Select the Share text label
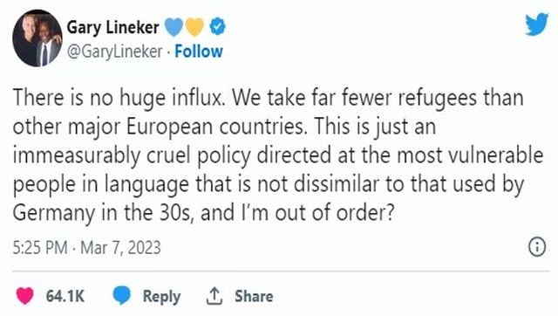 coord(254,296)
